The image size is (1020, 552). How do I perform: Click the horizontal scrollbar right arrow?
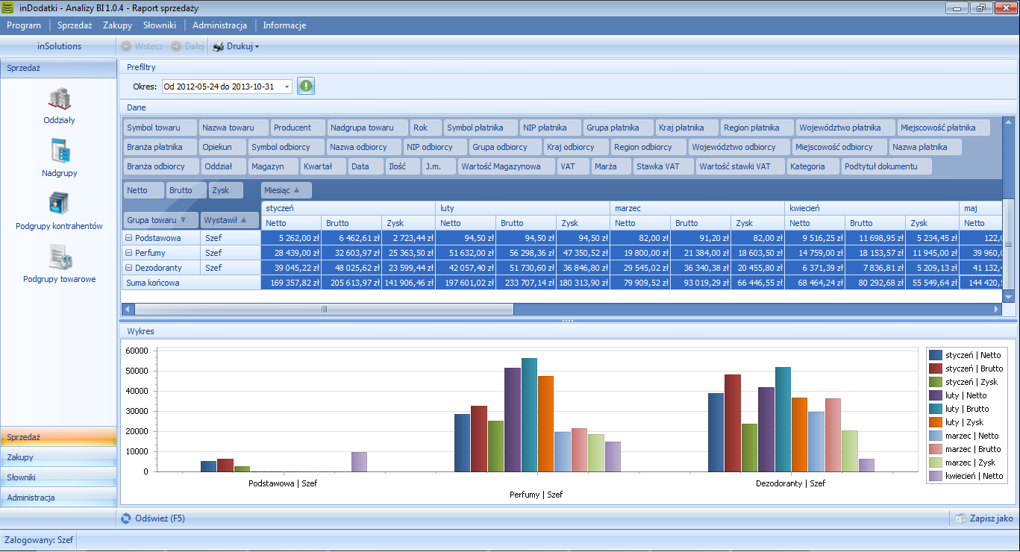[x=997, y=309]
